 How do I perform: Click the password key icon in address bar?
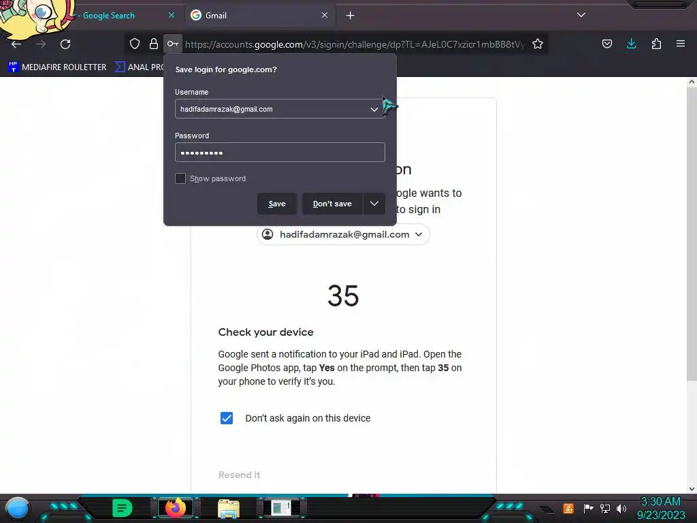tap(172, 44)
